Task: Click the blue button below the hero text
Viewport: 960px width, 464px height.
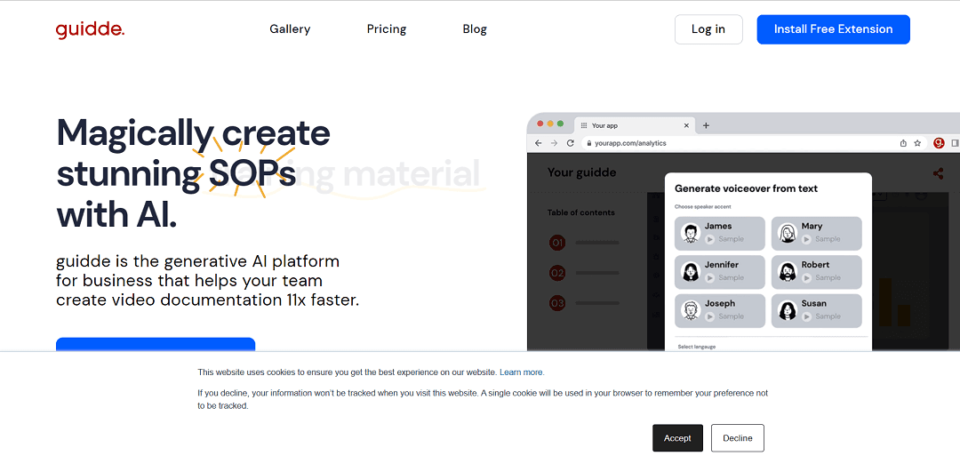Action: pyautogui.click(x=156, y=345)
